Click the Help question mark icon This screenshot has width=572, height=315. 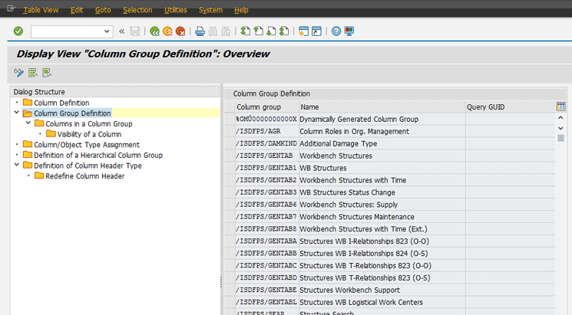tap(336, 31)
